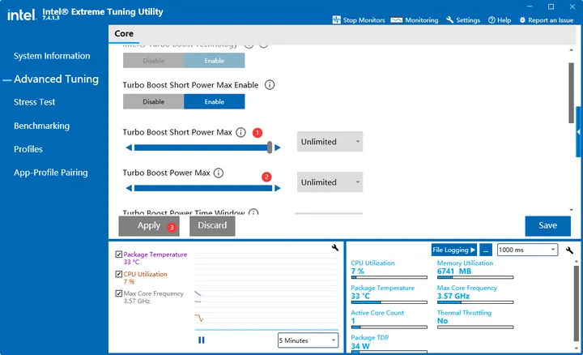Uncheck Package Temperature graph checkbox
The width and height of the screenshot is (583, 355).
(x=118, y=254)
